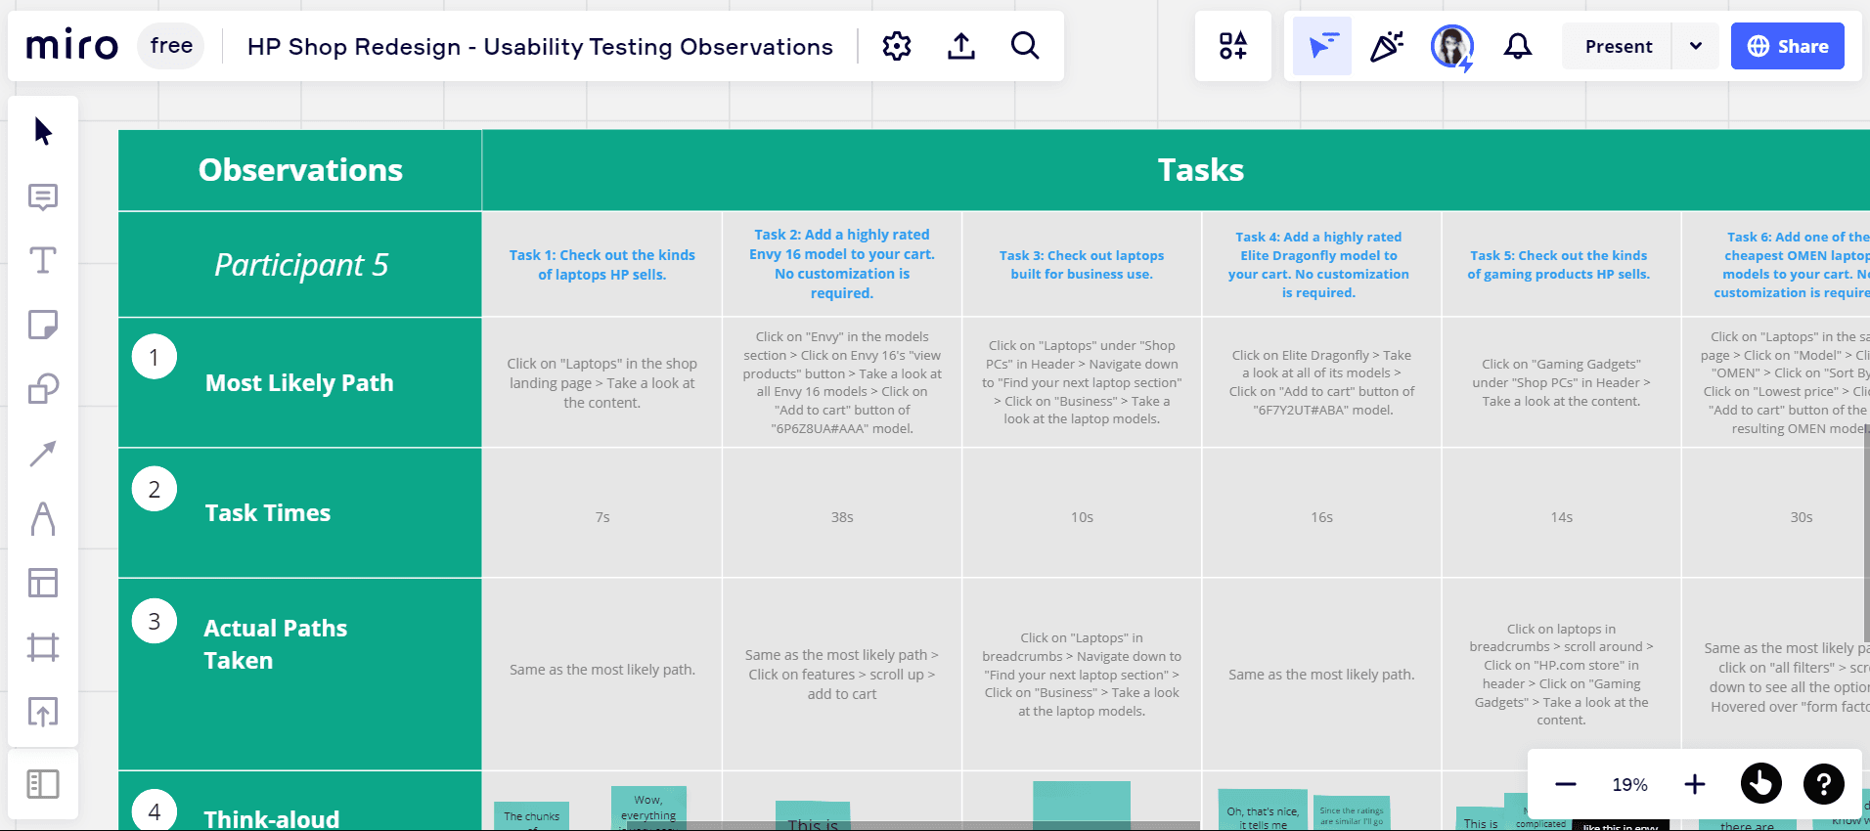Select the Most Likely Path row label

tap(299, 383)
